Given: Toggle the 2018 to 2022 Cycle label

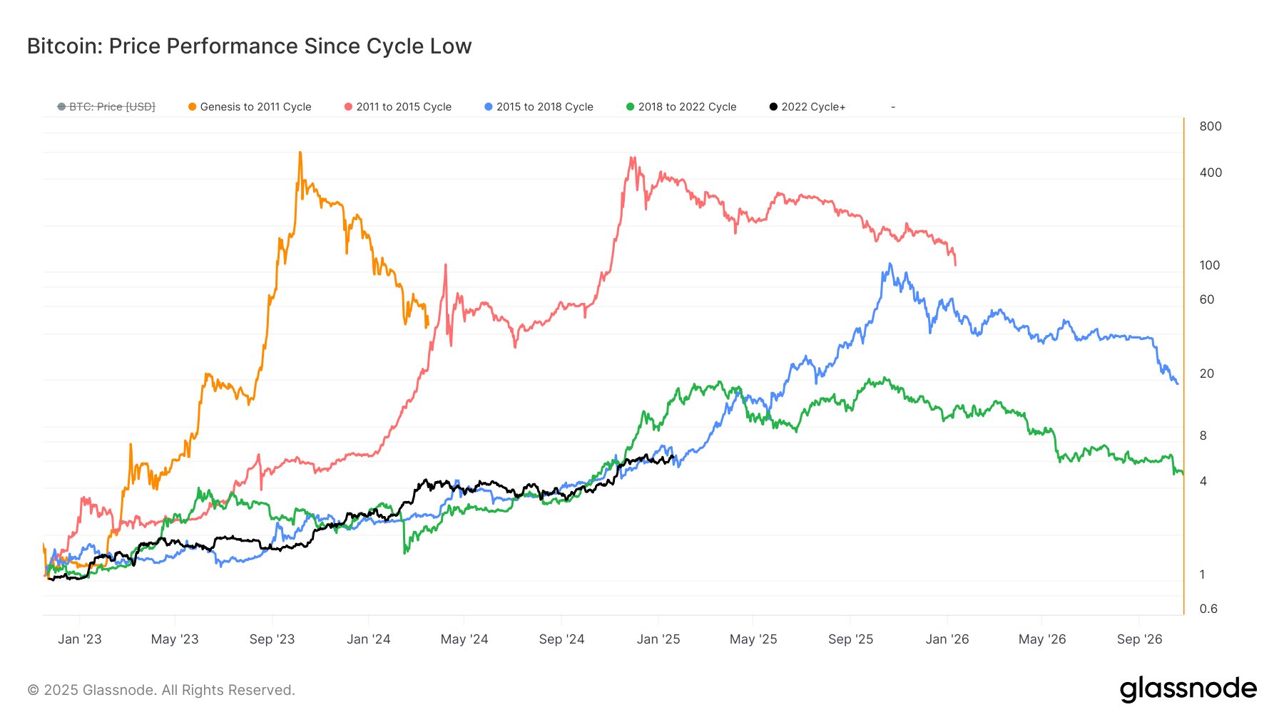Looking at the screenshot, I should (687, 107).
